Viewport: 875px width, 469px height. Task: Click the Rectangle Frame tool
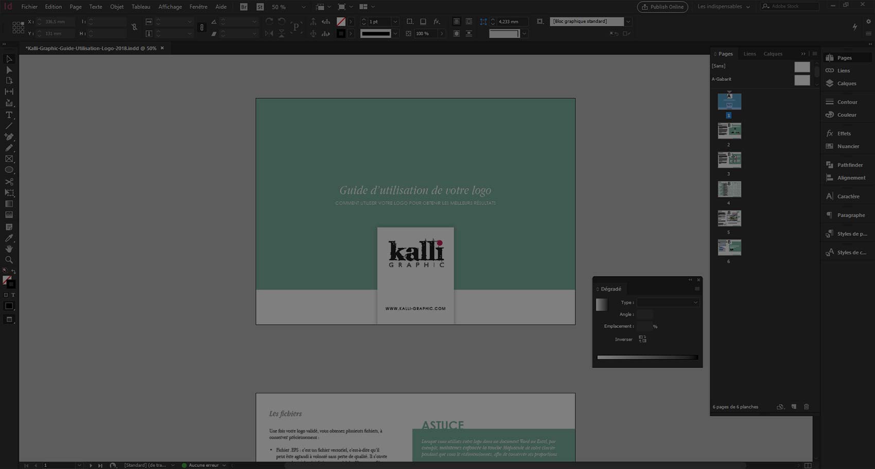coord(9,159)
